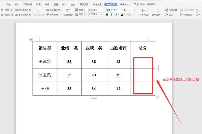Add row with bottom plus handle

94,97
